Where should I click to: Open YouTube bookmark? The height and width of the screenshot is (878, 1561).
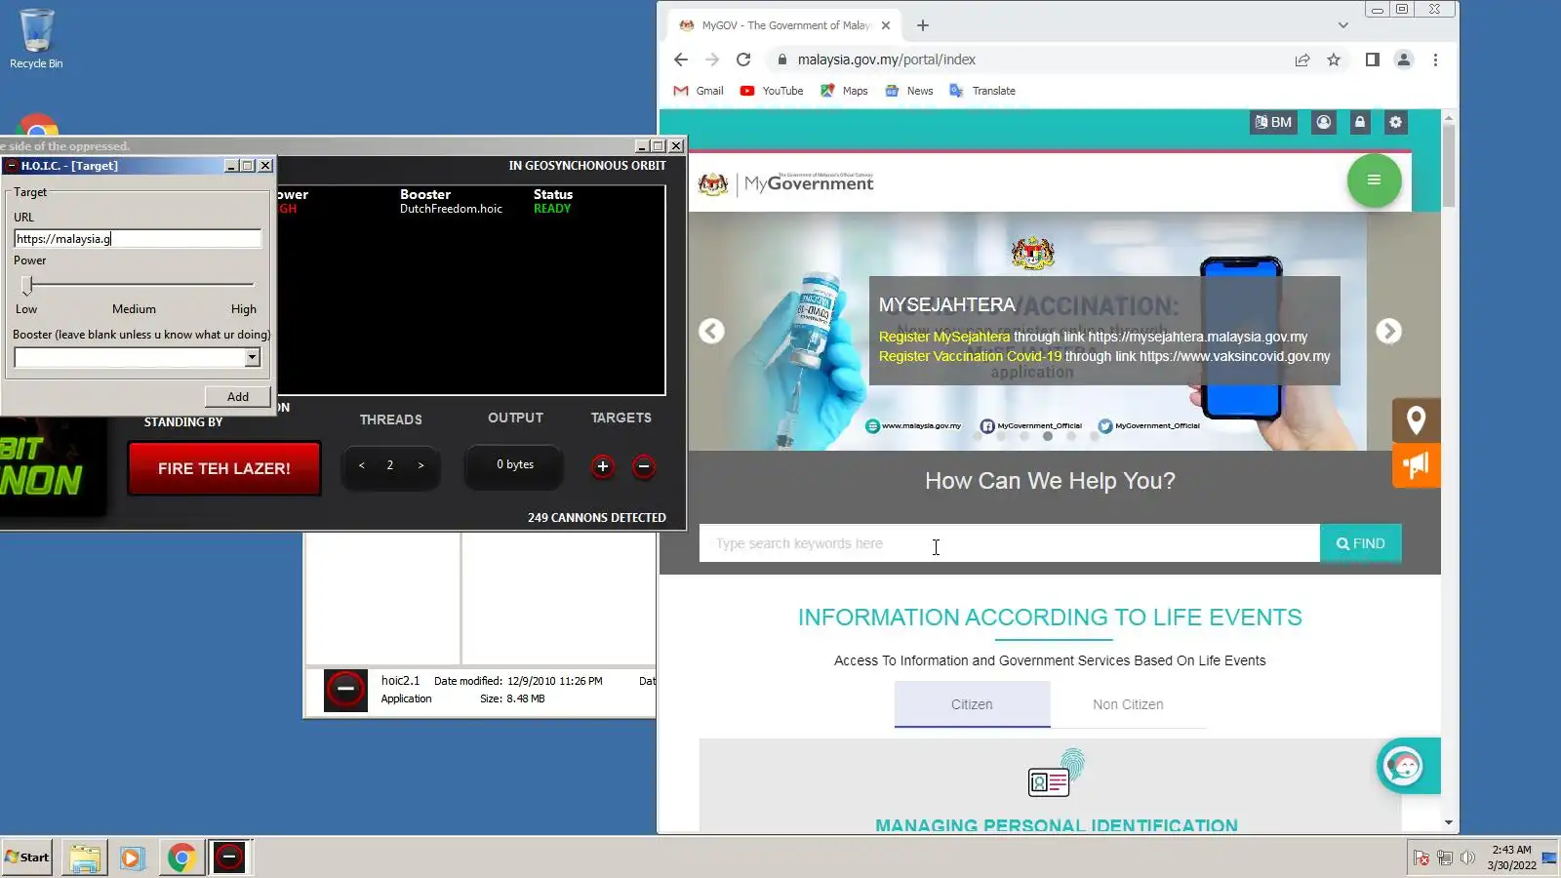pyautogui.click(x=772, y=91)
